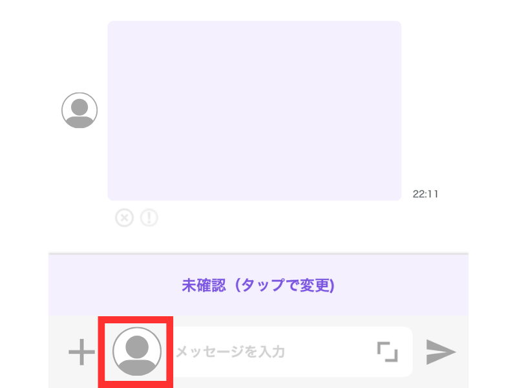Report the message using exclamation mark icon
The width and height of the screenshot is (517, 388).
[x=149, y=218]
